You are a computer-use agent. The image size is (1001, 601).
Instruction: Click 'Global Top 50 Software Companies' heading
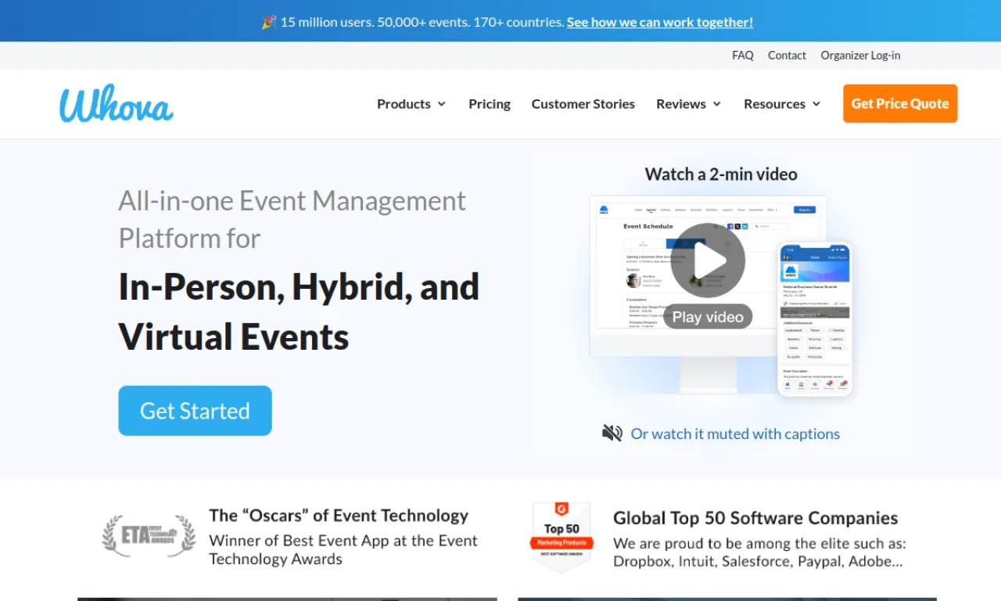pos(755,518)
